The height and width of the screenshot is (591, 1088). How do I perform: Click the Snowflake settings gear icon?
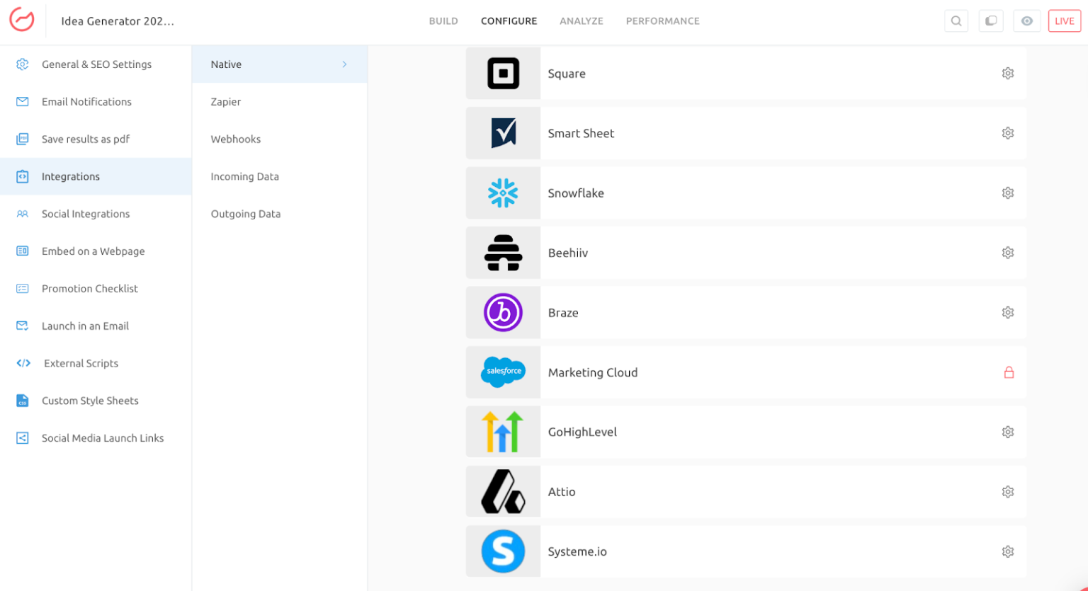(1007, 193)
